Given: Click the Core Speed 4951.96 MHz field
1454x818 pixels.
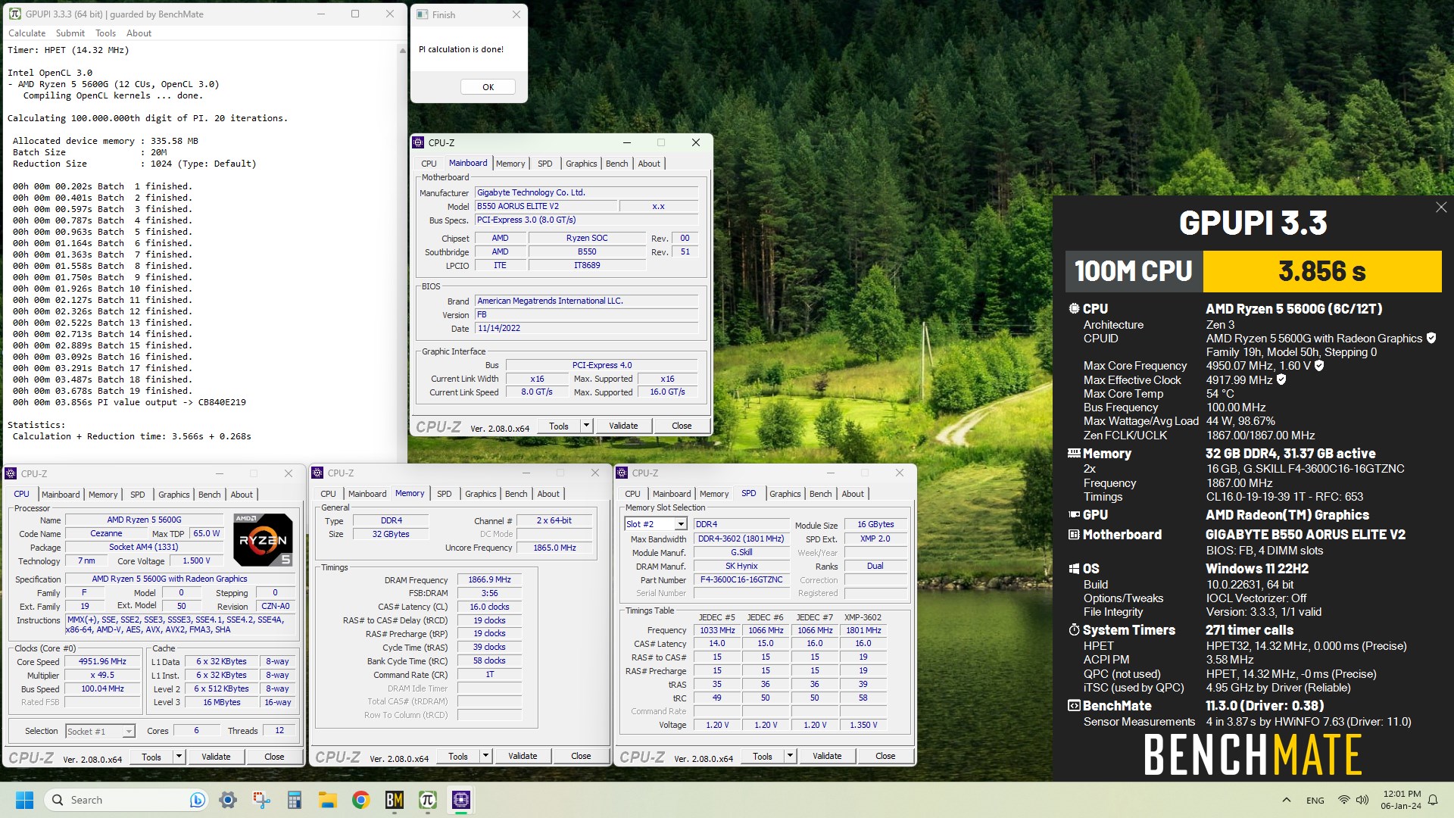Looking at the screenshot, I should [103, 661].
